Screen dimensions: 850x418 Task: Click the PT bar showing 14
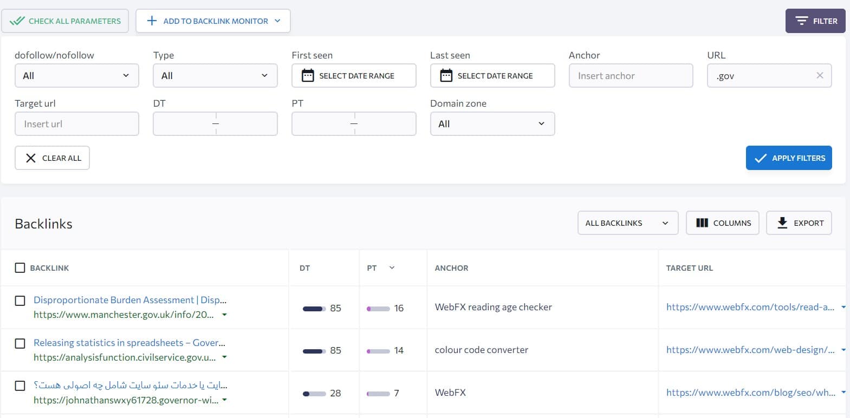(x=378, y=351)
